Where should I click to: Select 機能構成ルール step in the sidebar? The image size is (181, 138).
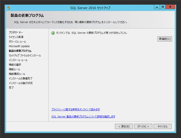tap(17, 74)
